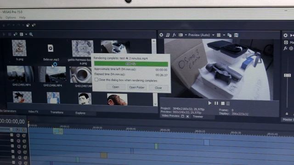Select the monkey image thumbnail

(117, 99)
